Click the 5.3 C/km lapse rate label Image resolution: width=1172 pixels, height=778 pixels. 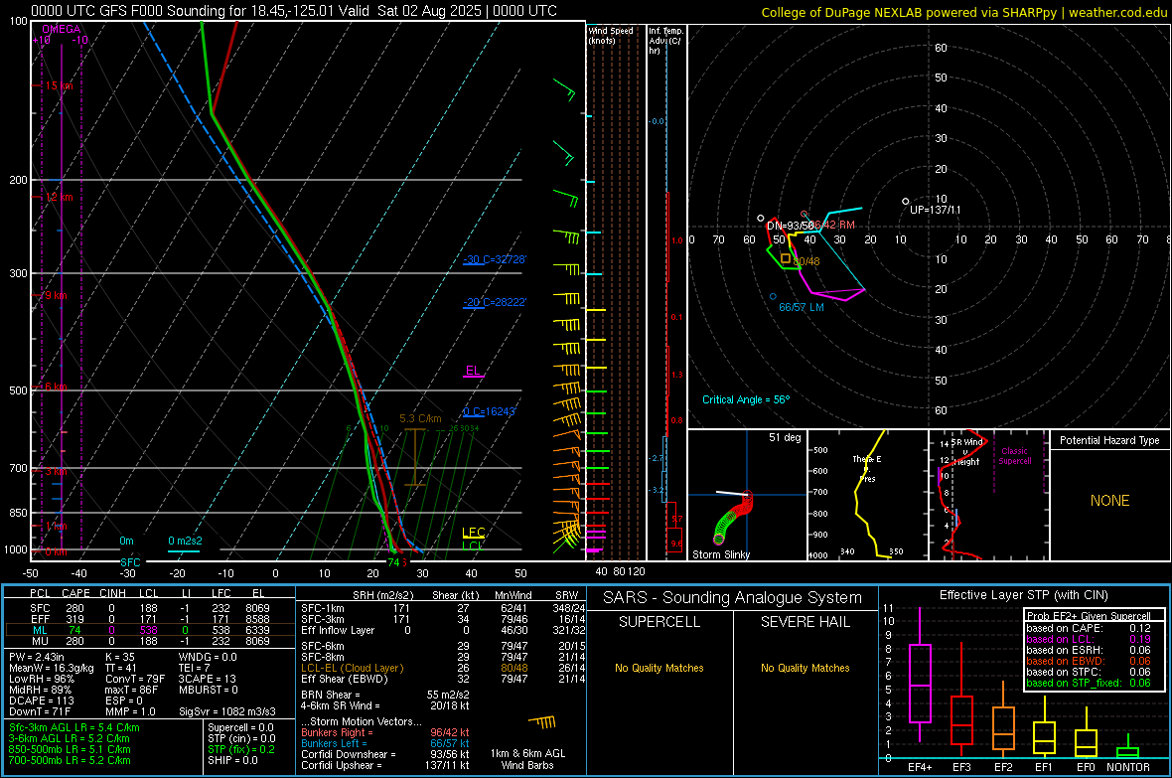tap(420, 419)
